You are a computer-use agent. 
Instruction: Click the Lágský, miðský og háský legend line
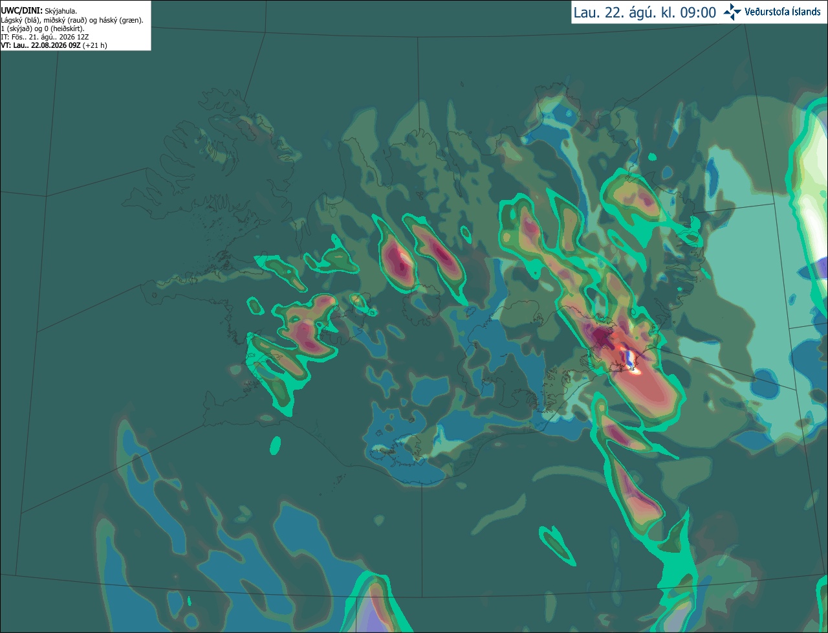point(72,20)
